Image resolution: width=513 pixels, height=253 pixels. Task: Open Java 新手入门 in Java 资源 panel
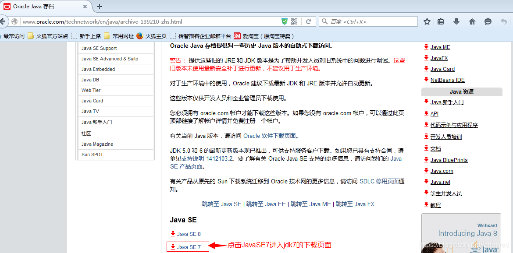tap(447, 102)
